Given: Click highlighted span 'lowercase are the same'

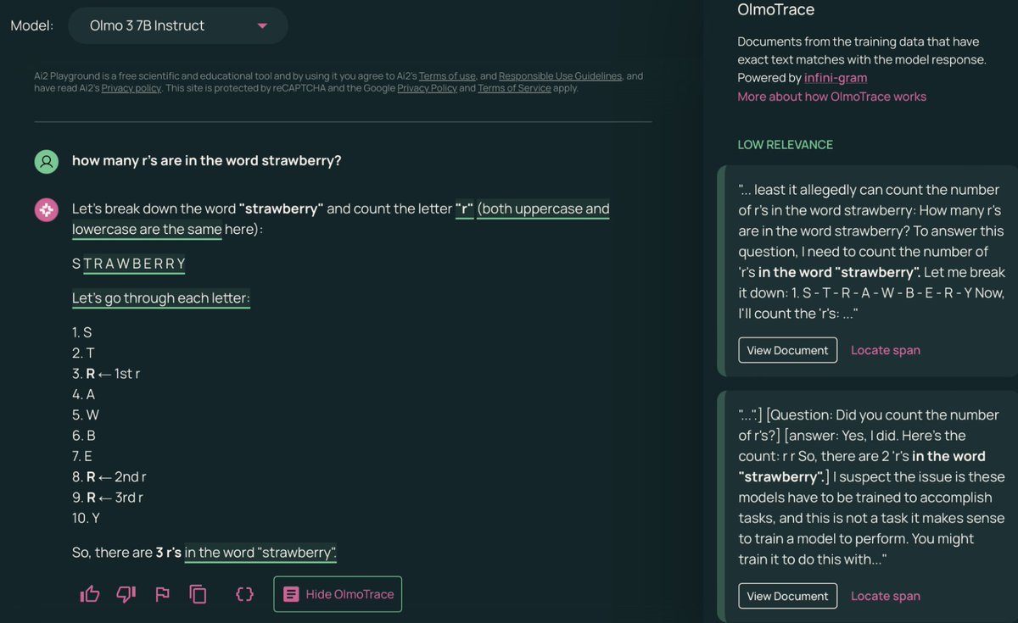Looking at the screenshot, I should point(147,230).
